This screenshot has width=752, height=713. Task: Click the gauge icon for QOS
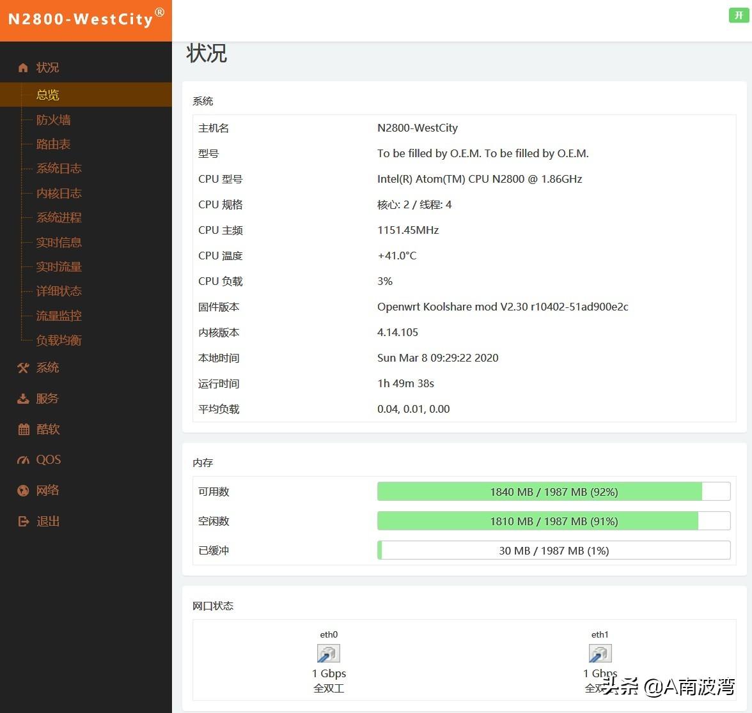pos(24,460)
